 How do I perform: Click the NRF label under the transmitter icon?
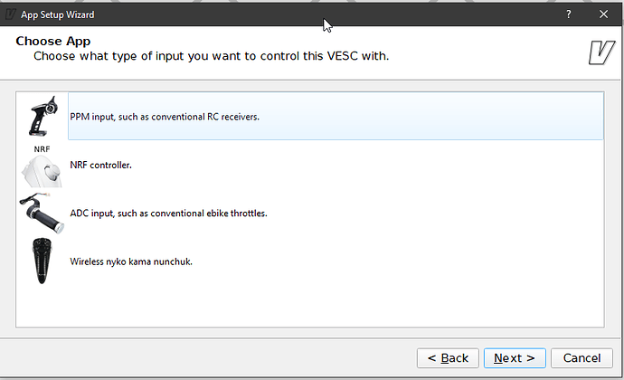[43, 147]
